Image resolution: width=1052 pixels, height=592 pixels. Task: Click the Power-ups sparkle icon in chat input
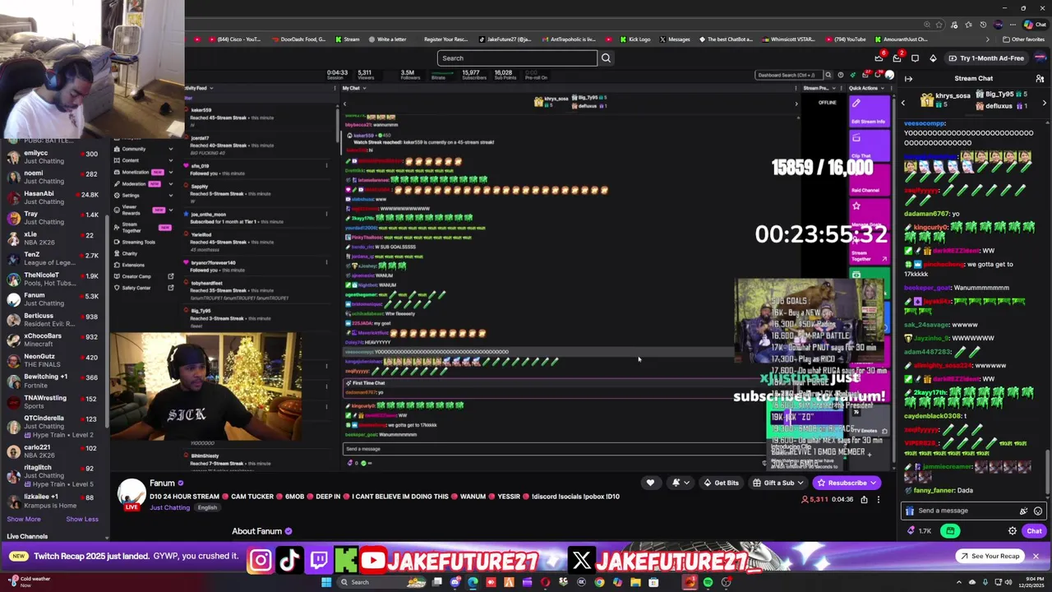click(1023, 511)
